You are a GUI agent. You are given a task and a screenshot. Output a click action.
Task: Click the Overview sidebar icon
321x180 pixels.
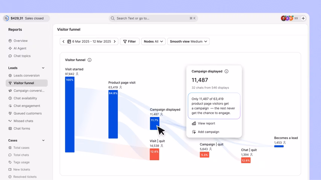pyautogui.click(x=10, y=40)
